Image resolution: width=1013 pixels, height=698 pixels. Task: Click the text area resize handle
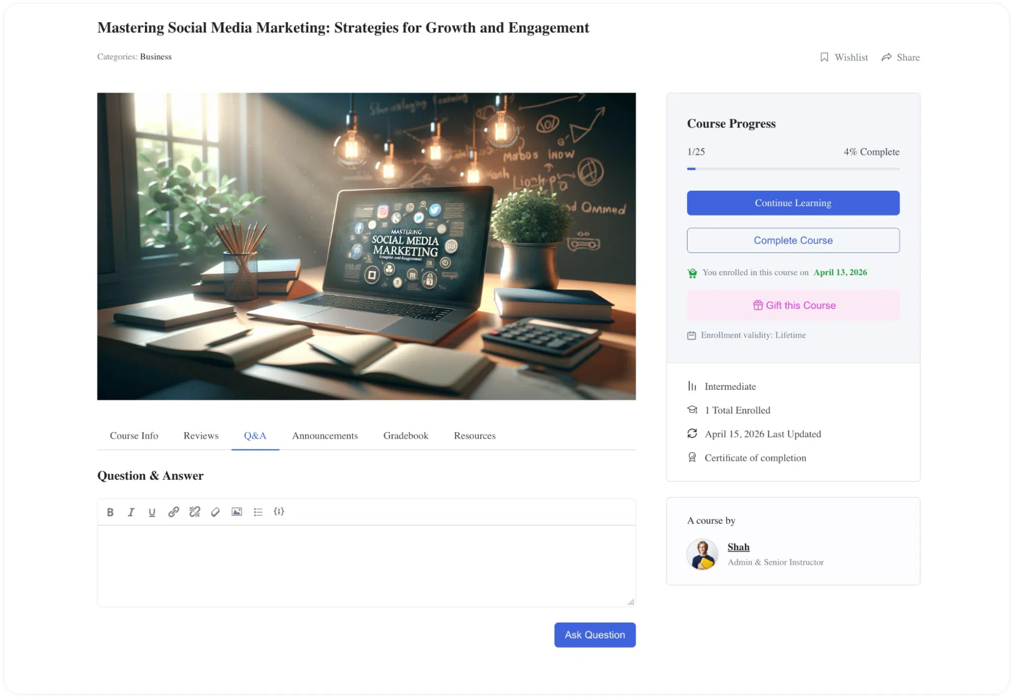(x=631, y=602)
